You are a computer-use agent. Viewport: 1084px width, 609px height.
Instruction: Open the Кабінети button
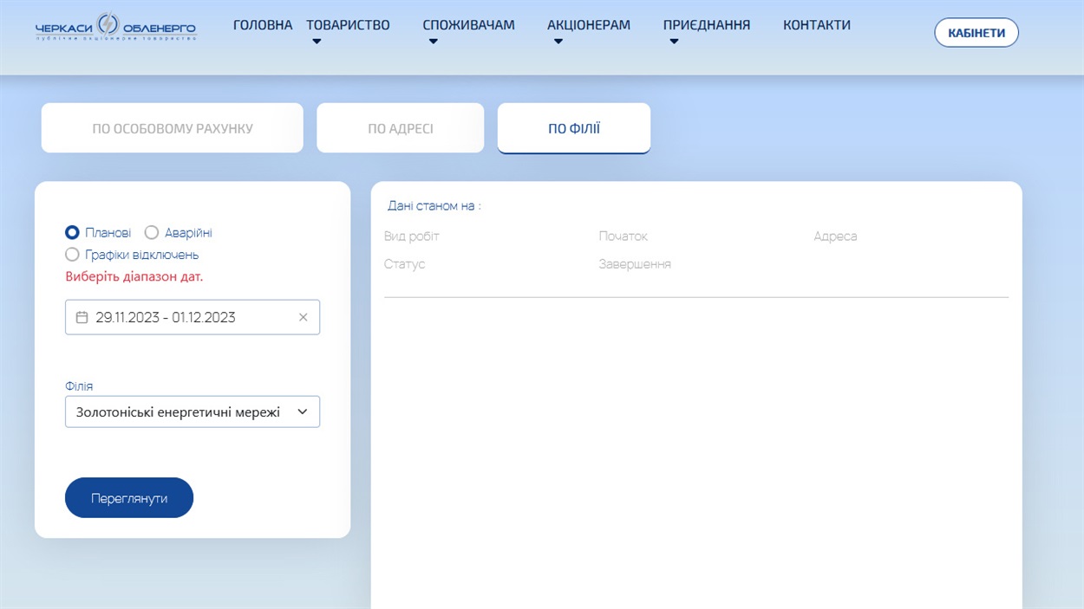point(976,33)
